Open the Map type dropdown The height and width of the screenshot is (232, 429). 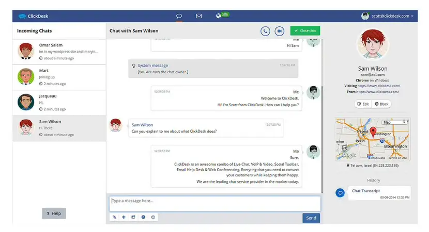pyautogui.click(x=395, y=123)
